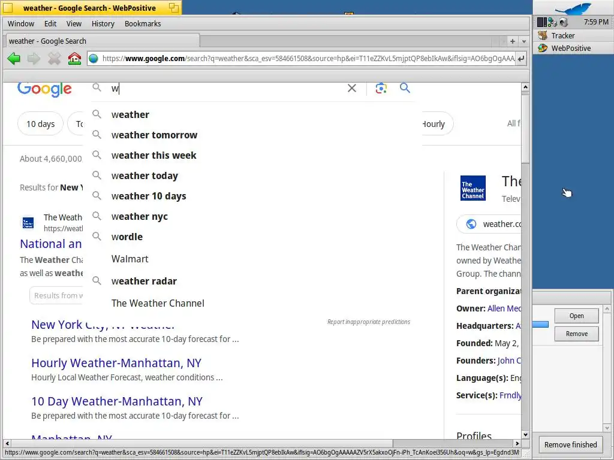
Task: Open a new tab with plus button
Action: click(x=512, y=41)
